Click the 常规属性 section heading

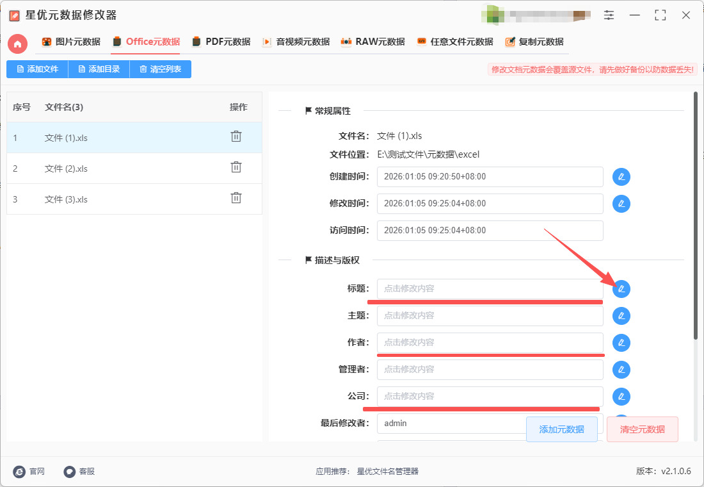point(332,111)
